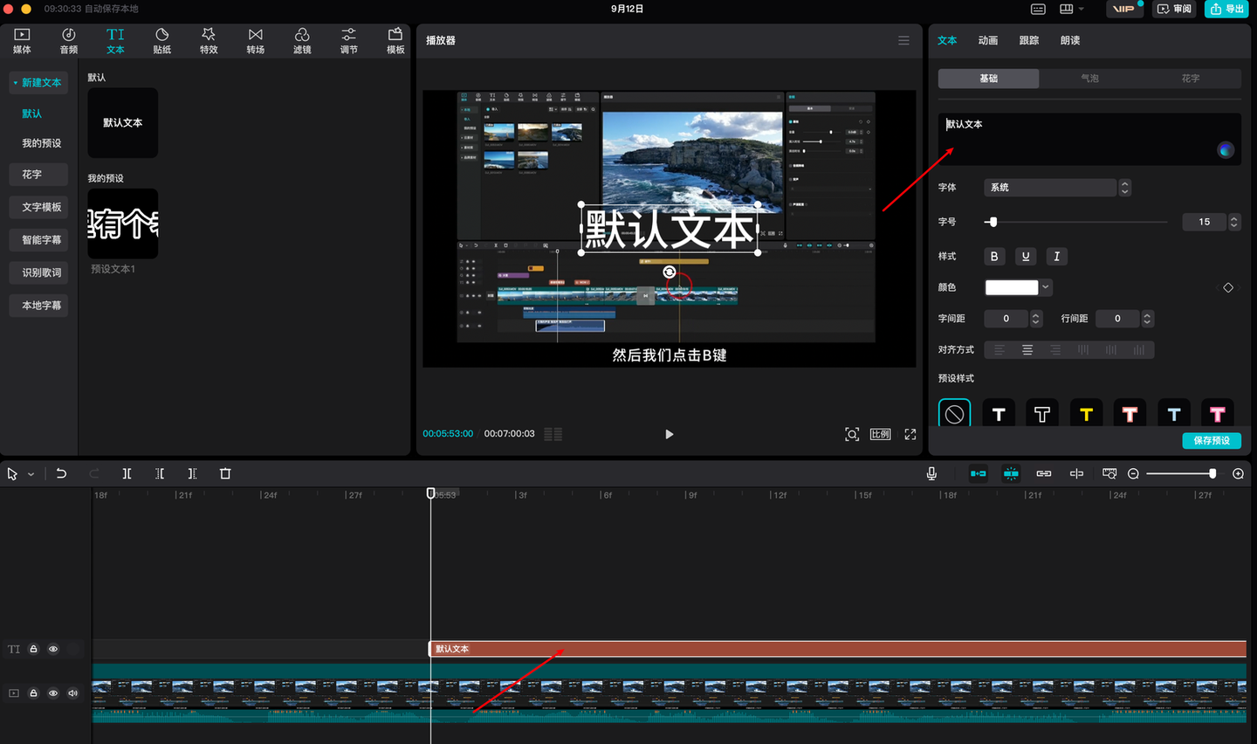This screenshot has height=744, width=1257.
Task: Open the 滤镜 filters panel
Action: [302, 40]
